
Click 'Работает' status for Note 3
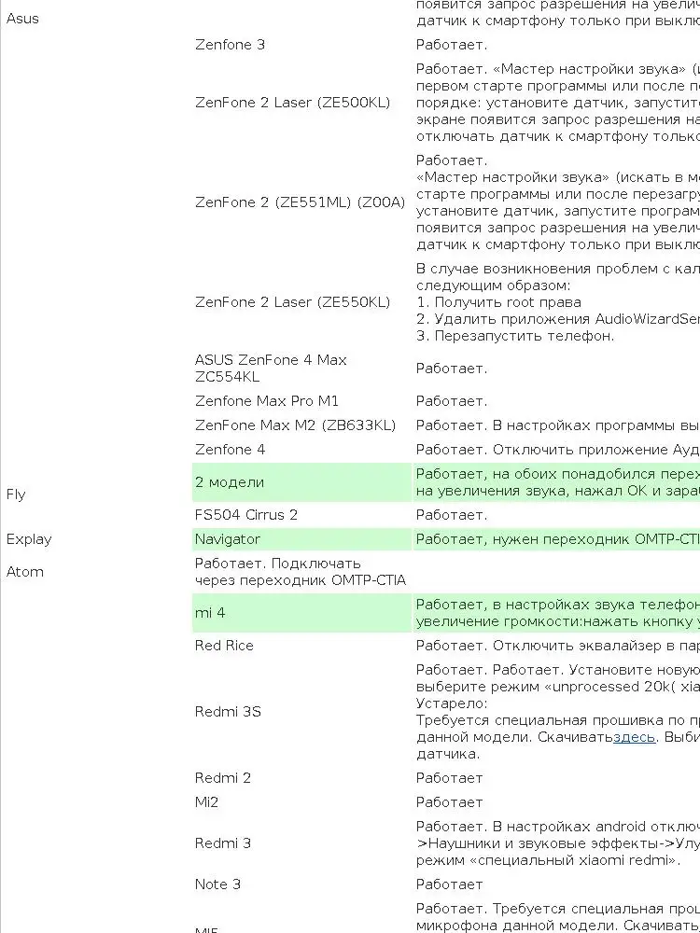pos(450,884)
